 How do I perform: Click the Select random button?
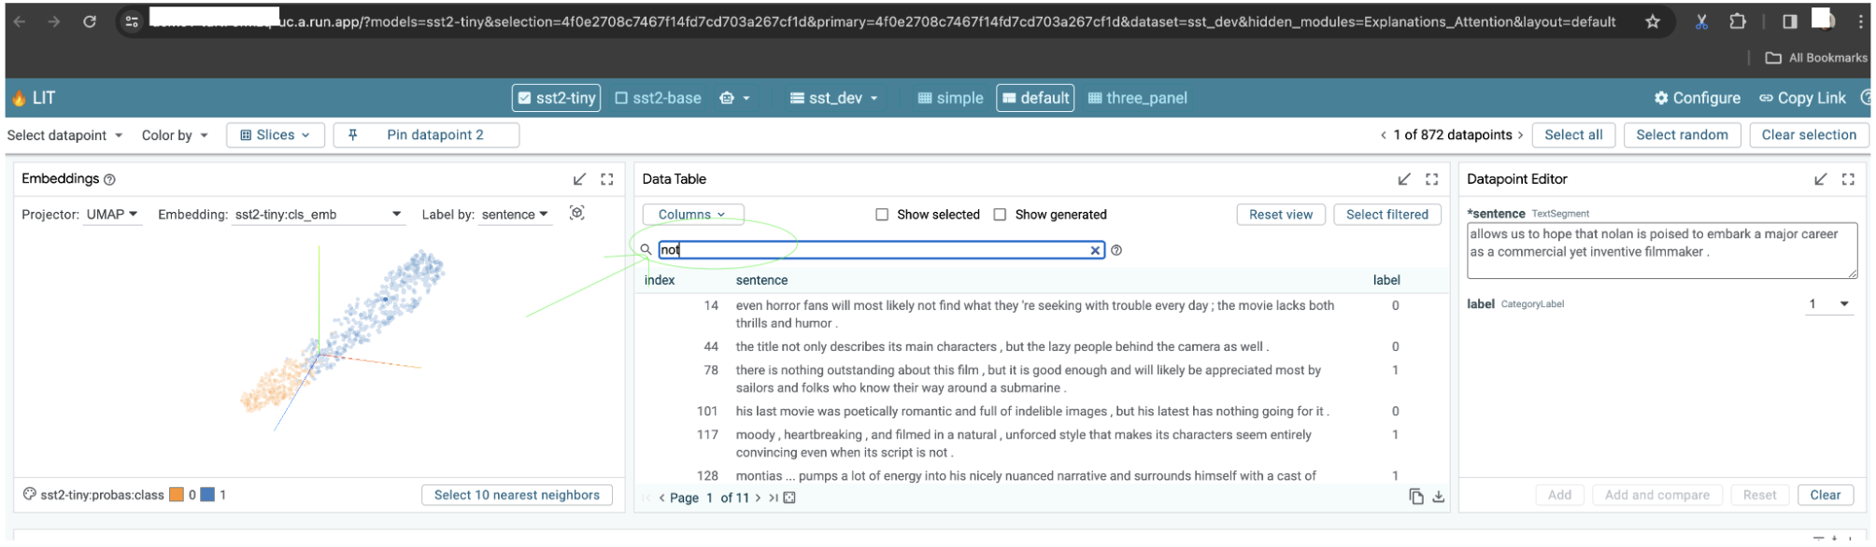(x=1681, y=135)
